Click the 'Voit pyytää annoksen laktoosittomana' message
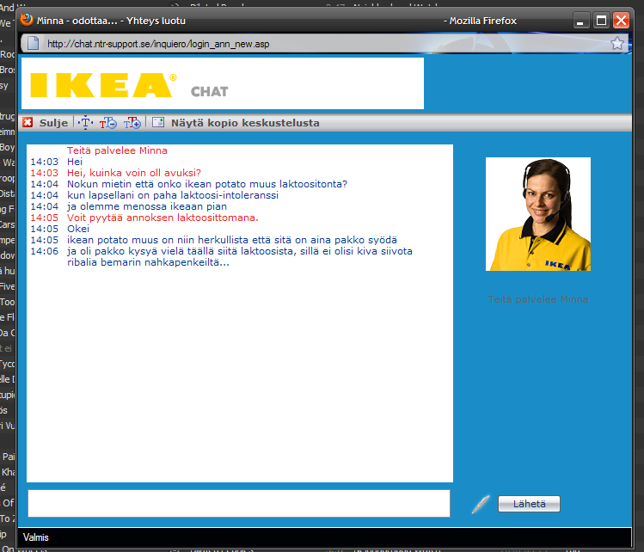644x552 pixels. [x=163, y=218]
